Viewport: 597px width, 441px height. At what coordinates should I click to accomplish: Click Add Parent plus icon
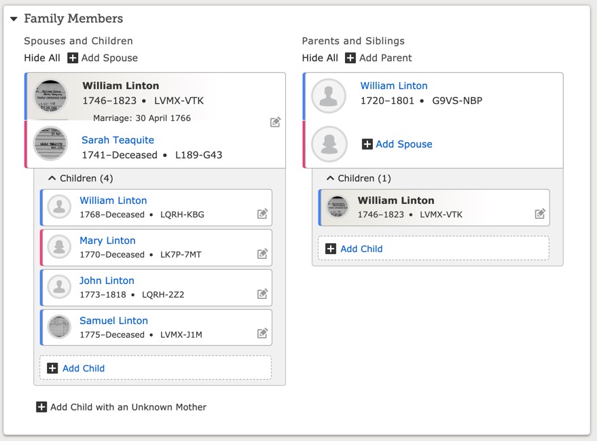[x=350, y=58]
